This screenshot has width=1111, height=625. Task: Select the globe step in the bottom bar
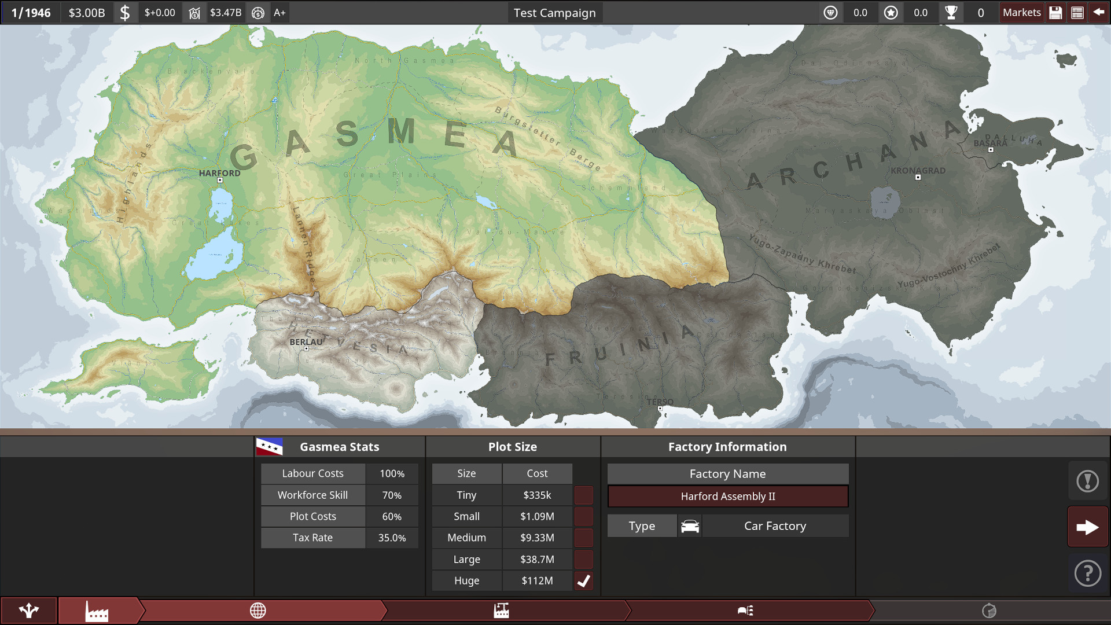pyautogui.click(x=258, y=611)
